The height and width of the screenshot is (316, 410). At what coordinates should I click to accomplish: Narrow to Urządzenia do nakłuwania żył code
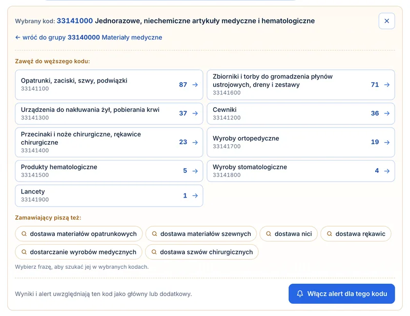(109, 113)
